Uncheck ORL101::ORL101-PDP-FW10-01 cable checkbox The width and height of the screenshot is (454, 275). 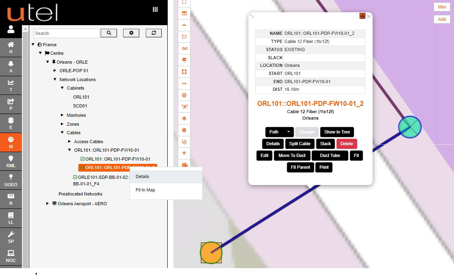point(82,159)
